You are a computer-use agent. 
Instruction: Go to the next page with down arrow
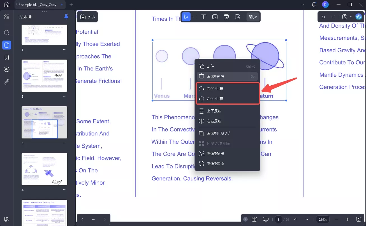click(307, 219)
